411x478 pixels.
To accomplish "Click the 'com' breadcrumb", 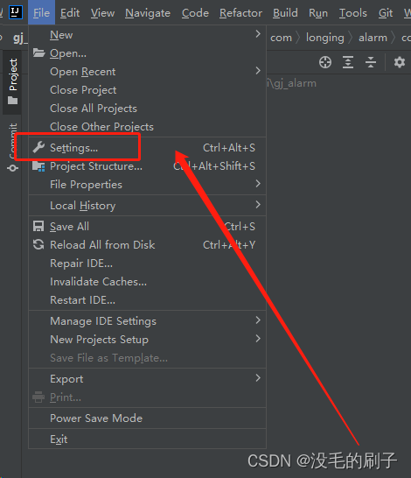I will 281,38.
